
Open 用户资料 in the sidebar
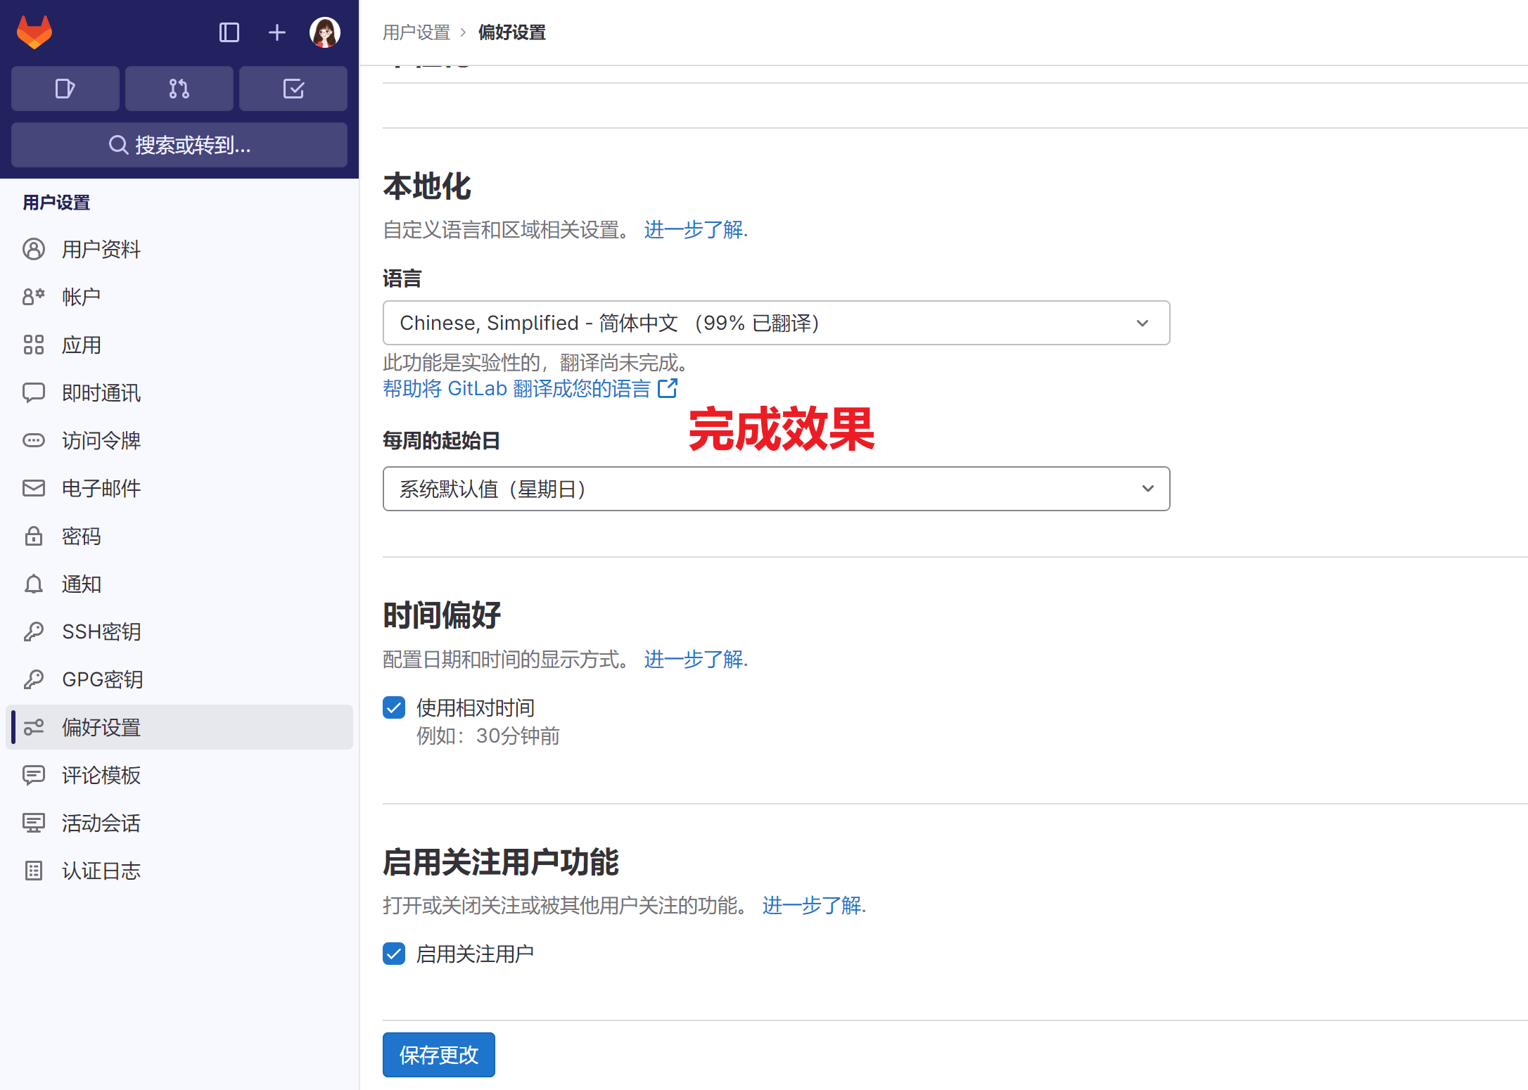coord(179,249)
